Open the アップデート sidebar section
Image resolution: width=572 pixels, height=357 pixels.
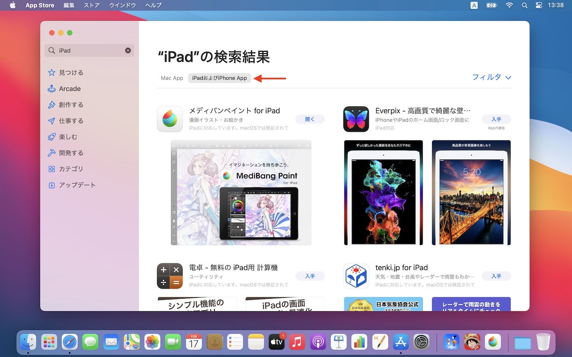pyautogui.click(x=72, y=185)
